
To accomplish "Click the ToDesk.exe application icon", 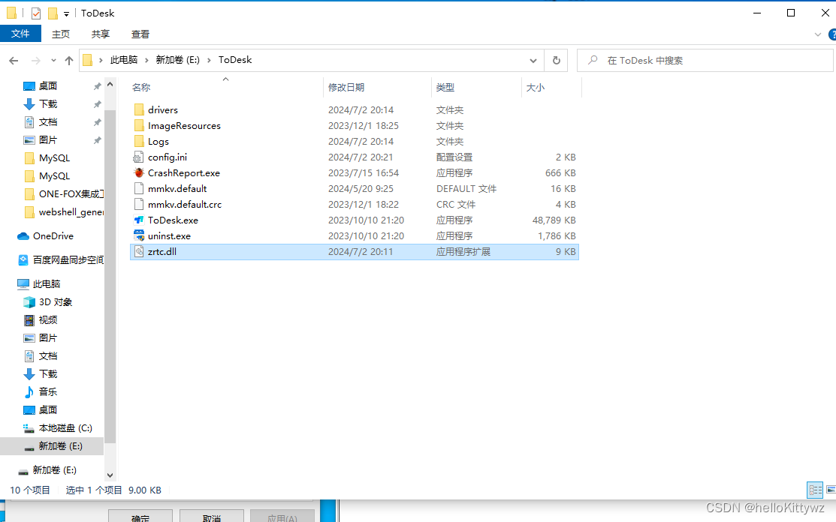I will coord(139,220).
